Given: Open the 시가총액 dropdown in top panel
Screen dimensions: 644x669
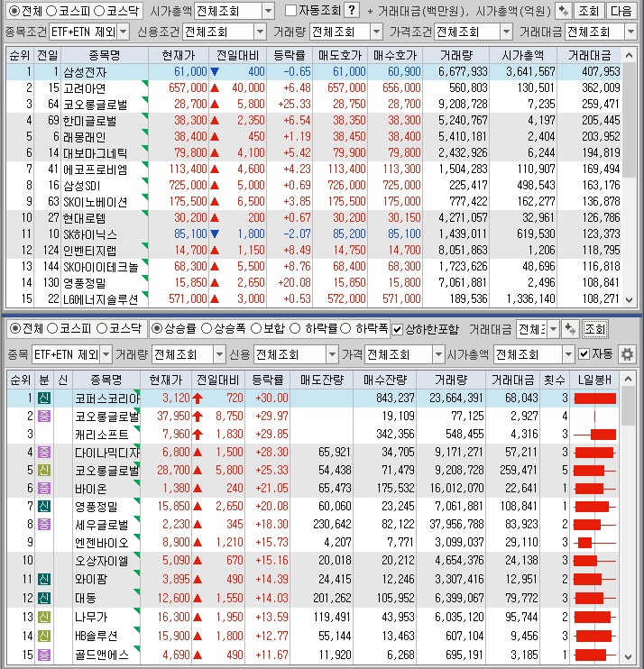Looking at the screenshot, I should (x=269, y=11).
